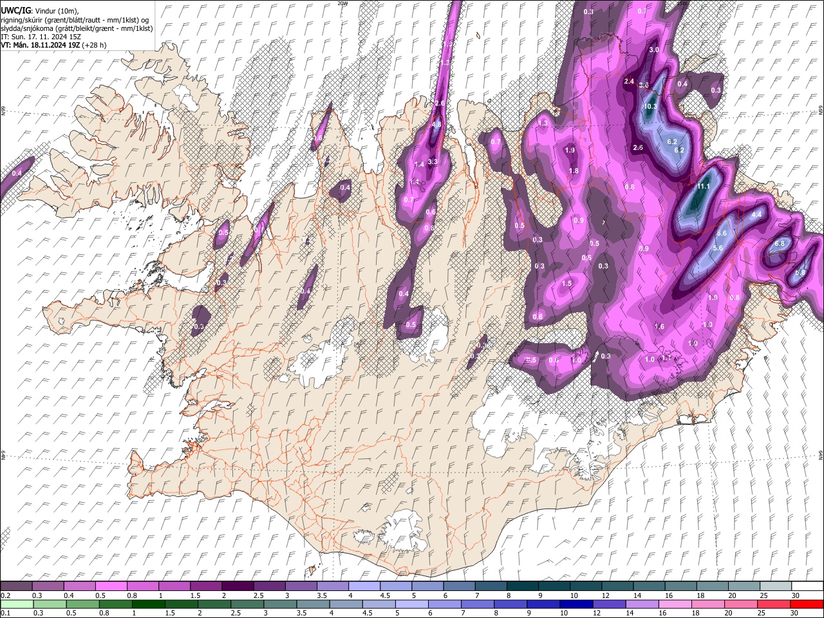Pick bright red swatch ending lower legend row
The height and width of the screenshot is (618, 824).
(806, 604)
